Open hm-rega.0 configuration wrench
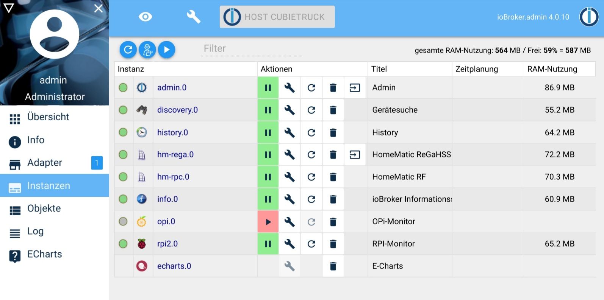The width and height of the screenshot is (604, 300). (289, 155)
